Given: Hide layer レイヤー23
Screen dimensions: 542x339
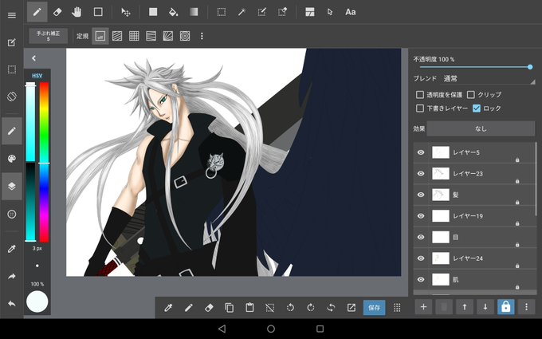Looking at the screenshot, I should (421, 173).
